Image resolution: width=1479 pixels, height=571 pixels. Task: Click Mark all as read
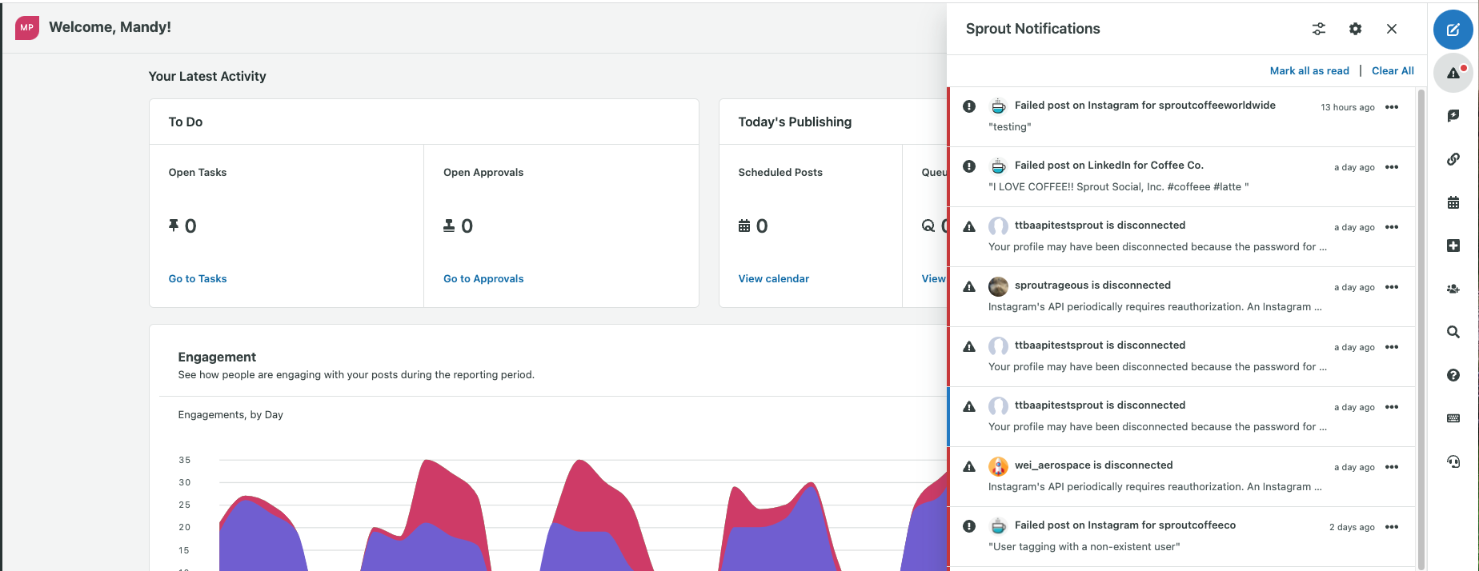pyautogui.click(x=1309, y=70)
